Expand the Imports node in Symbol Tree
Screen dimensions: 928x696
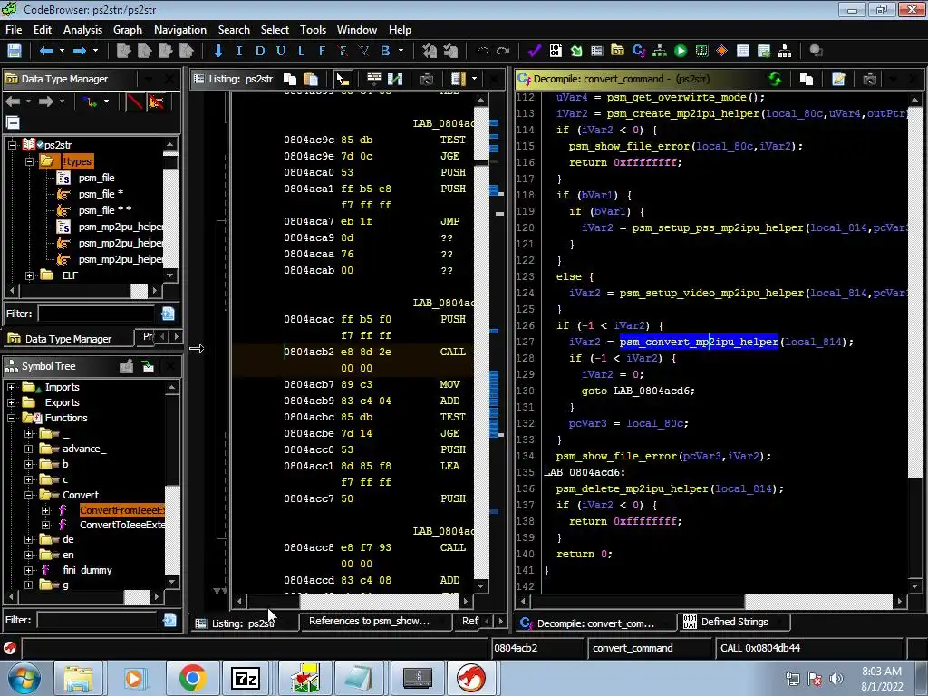[11, 387]
